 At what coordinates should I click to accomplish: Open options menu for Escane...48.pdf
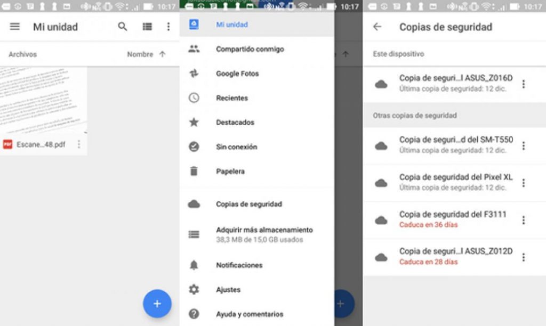tap(80, 144)
